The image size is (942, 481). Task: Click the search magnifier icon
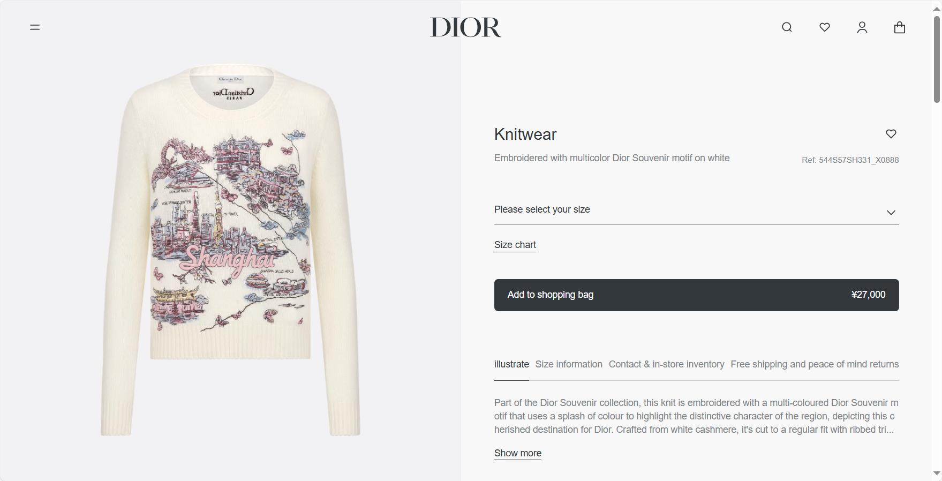(787, 27)
